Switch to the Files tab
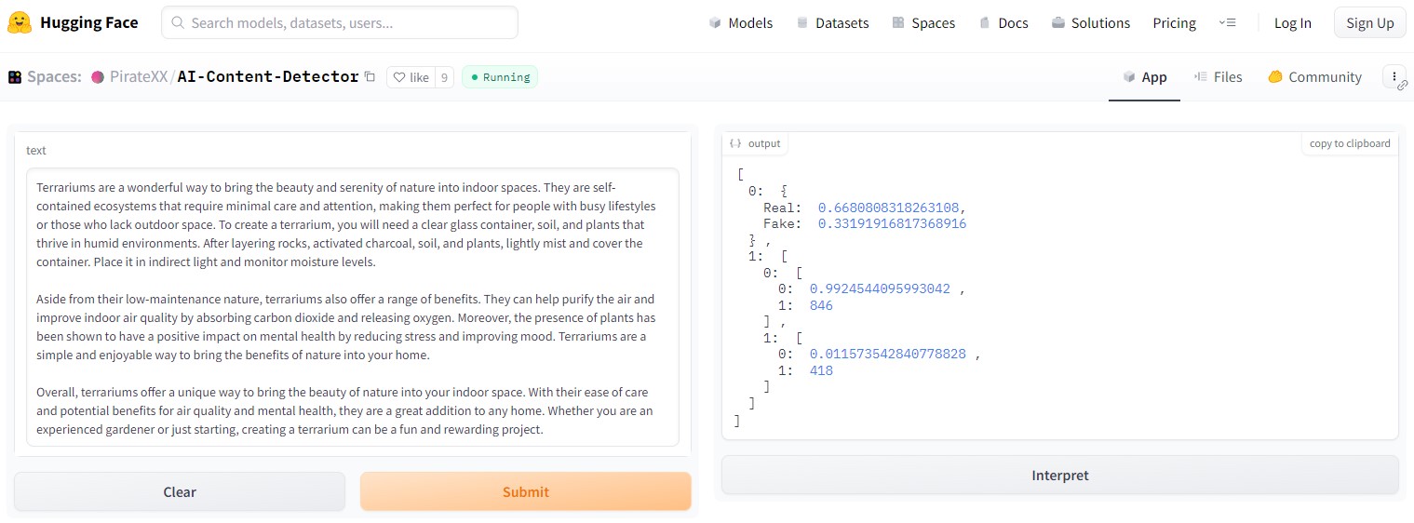The image size is (1414, 523). tap(1218, 77)
